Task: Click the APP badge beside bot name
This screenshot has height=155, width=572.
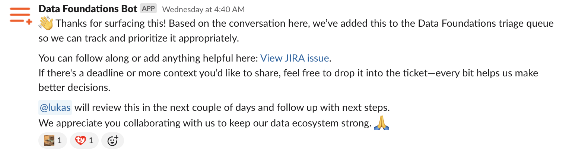Action: click(149, 9)
